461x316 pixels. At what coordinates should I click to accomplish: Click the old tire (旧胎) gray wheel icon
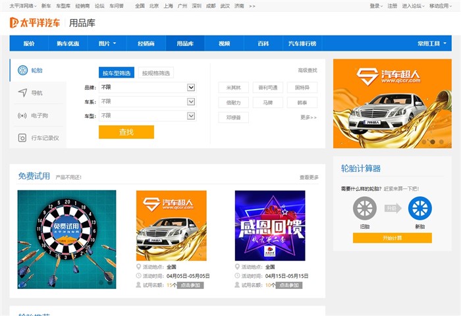[365, 208]
